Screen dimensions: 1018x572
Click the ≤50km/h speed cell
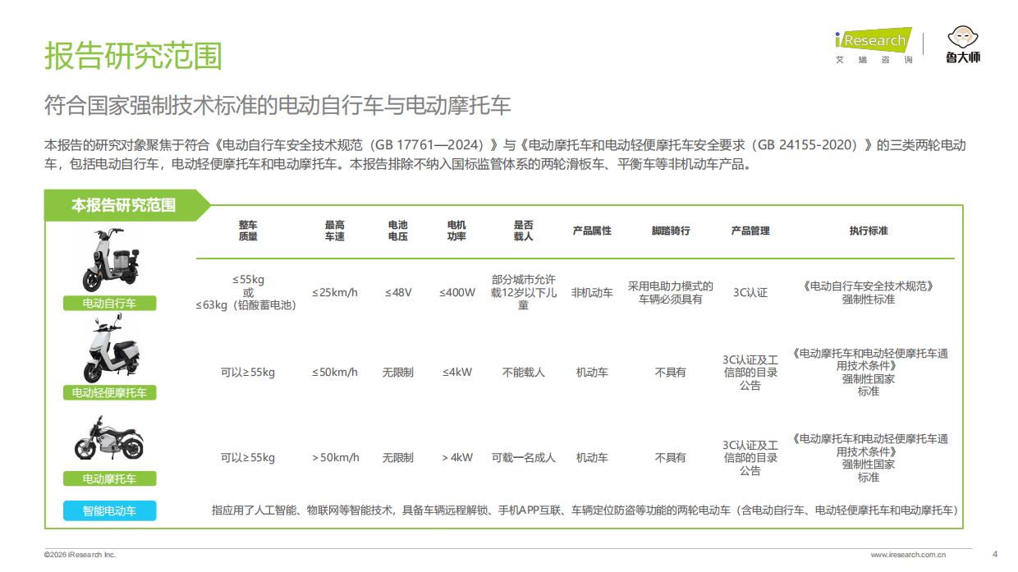pyautogui.click(x=335, y=372)
